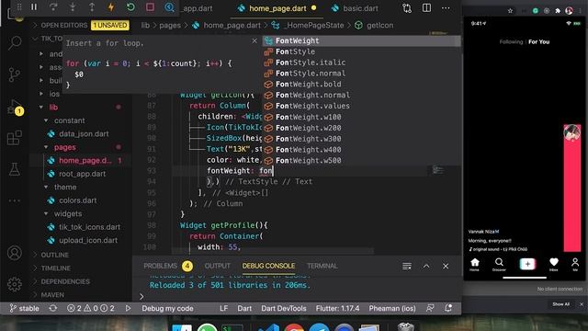
Task: Tap the Discover search tab in simulator
Action: 499,264
